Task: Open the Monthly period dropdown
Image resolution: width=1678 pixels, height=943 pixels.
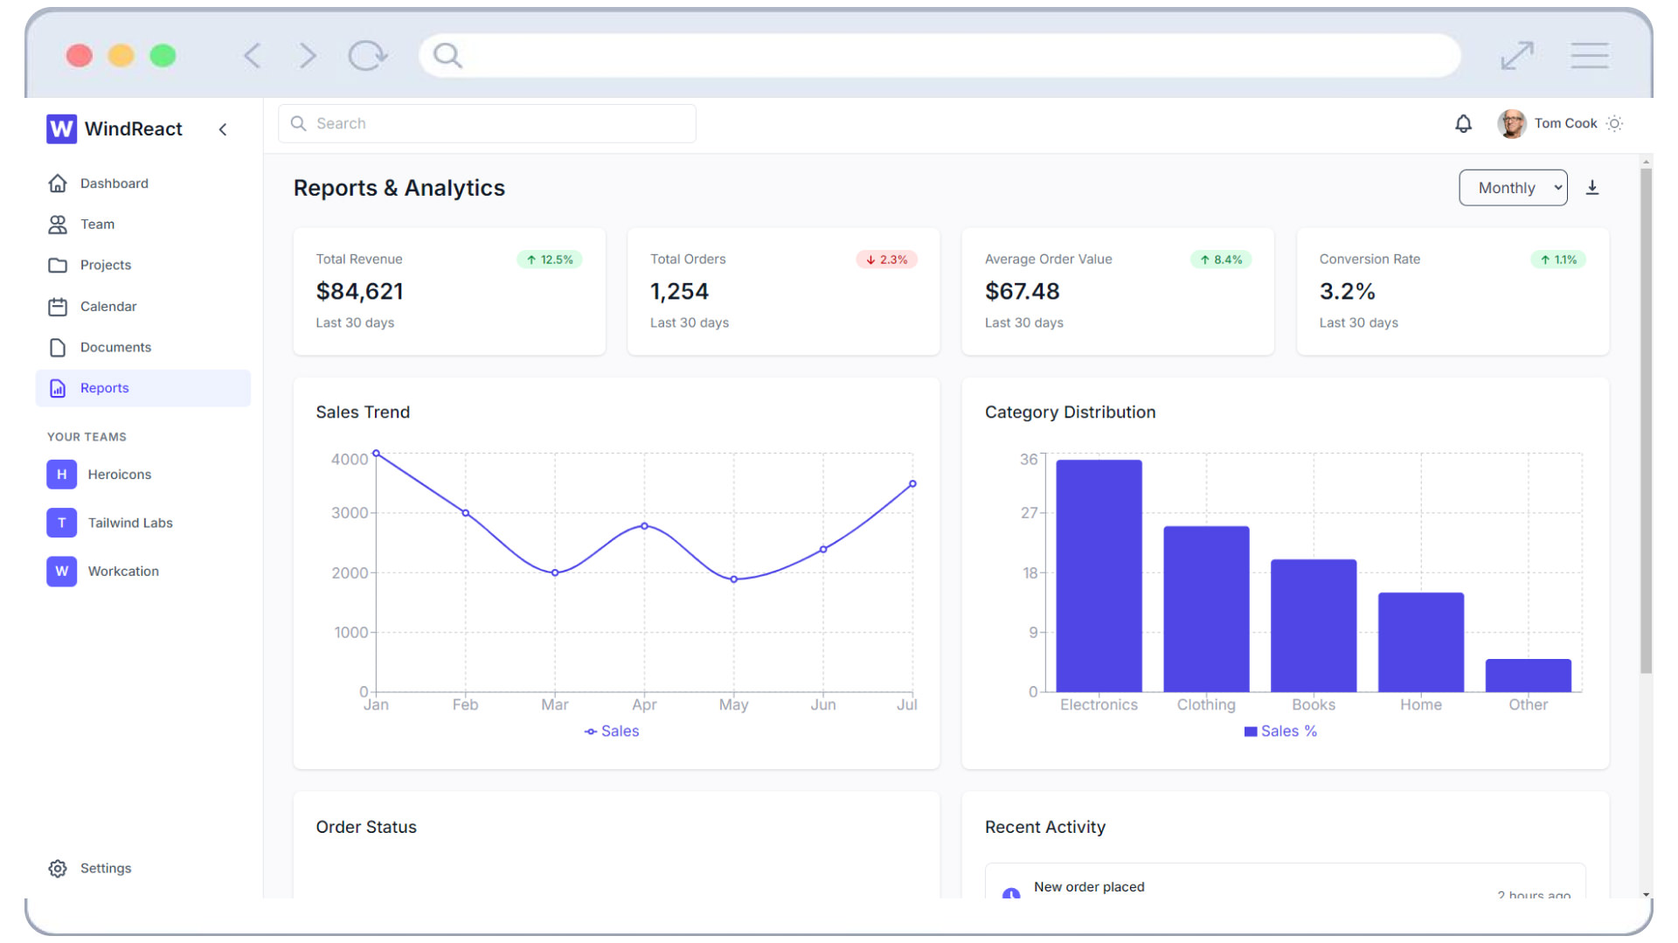Action: pos(1513,188)
